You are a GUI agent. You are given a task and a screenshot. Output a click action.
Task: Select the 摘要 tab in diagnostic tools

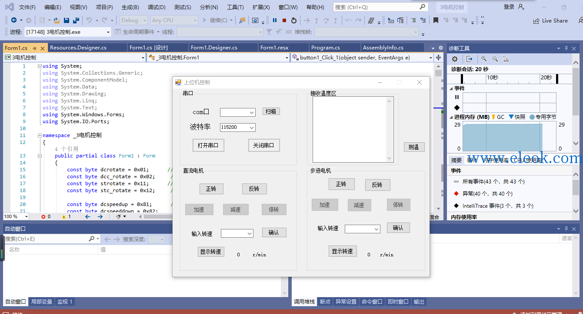456,160
